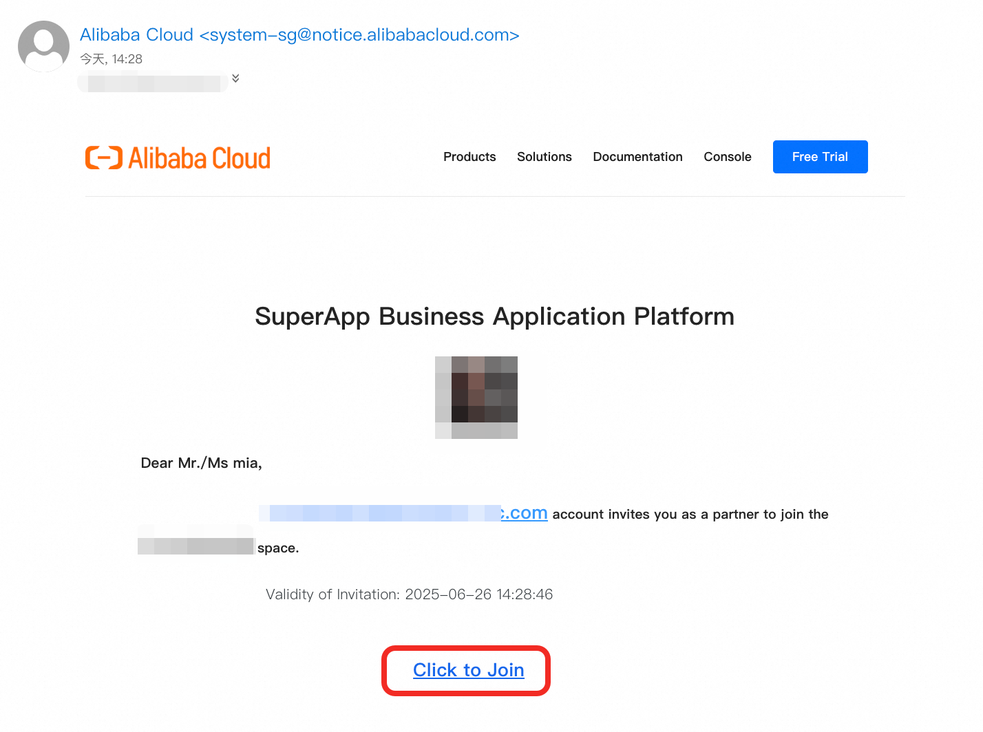Click the blurred space name before "space."
Image resolution: width=983 pixels, height=732 pixels.
(196, 546)
